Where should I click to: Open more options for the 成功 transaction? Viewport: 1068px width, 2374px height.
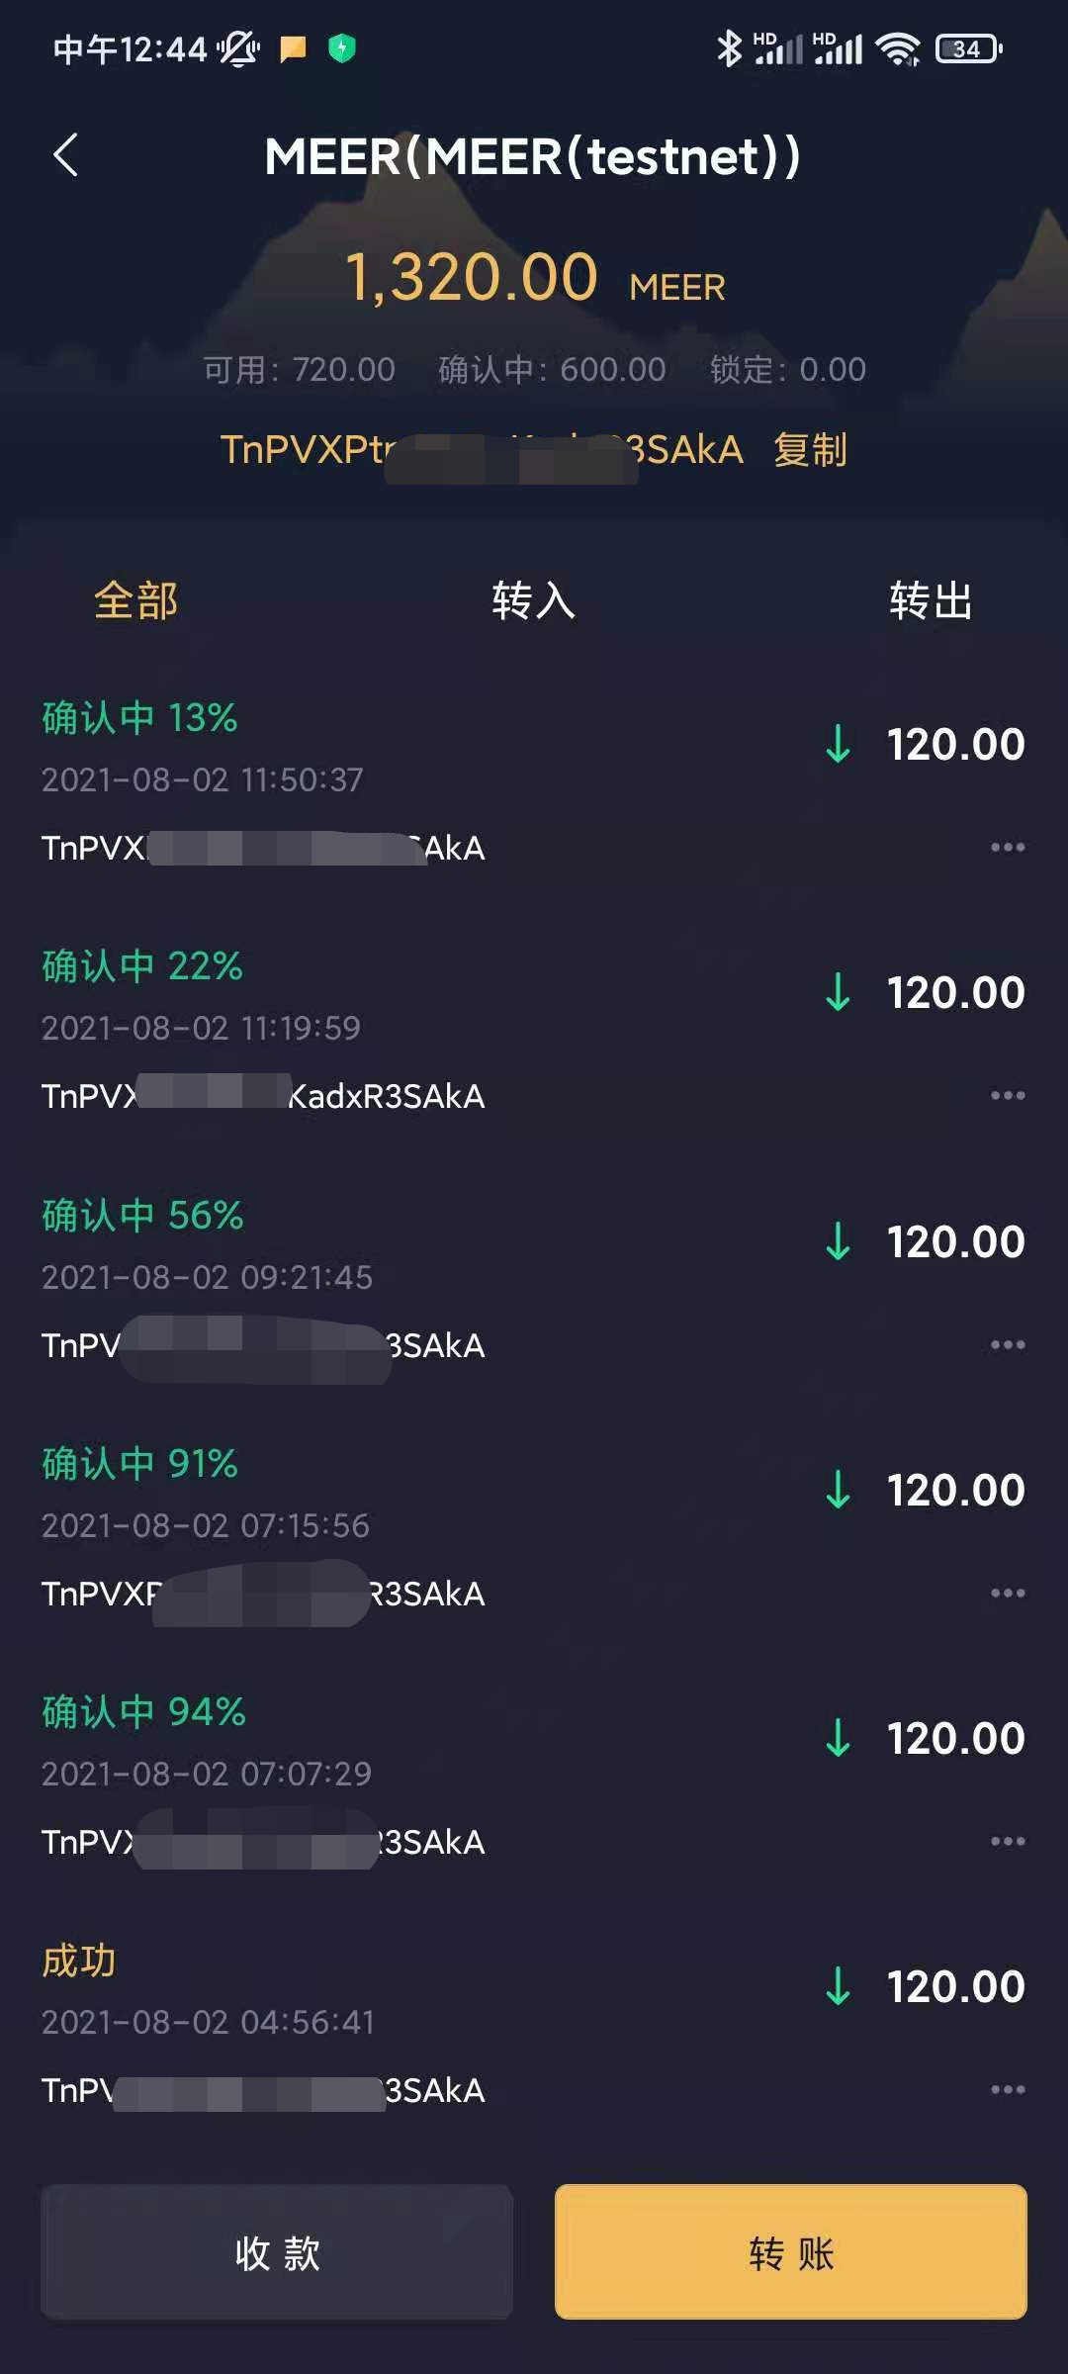click(x=1008, y=2089)
